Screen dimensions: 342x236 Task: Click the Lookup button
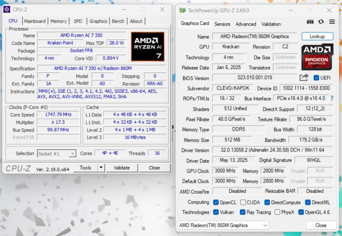click(317, 36)
